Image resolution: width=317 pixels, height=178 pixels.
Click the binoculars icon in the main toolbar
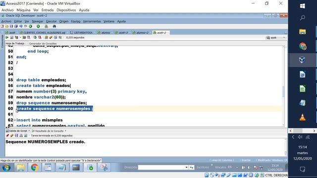pos(54,26)
